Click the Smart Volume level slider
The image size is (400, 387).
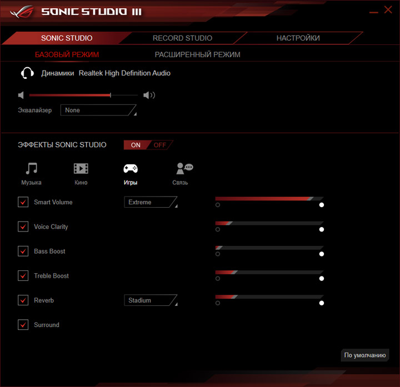(269, 199)
